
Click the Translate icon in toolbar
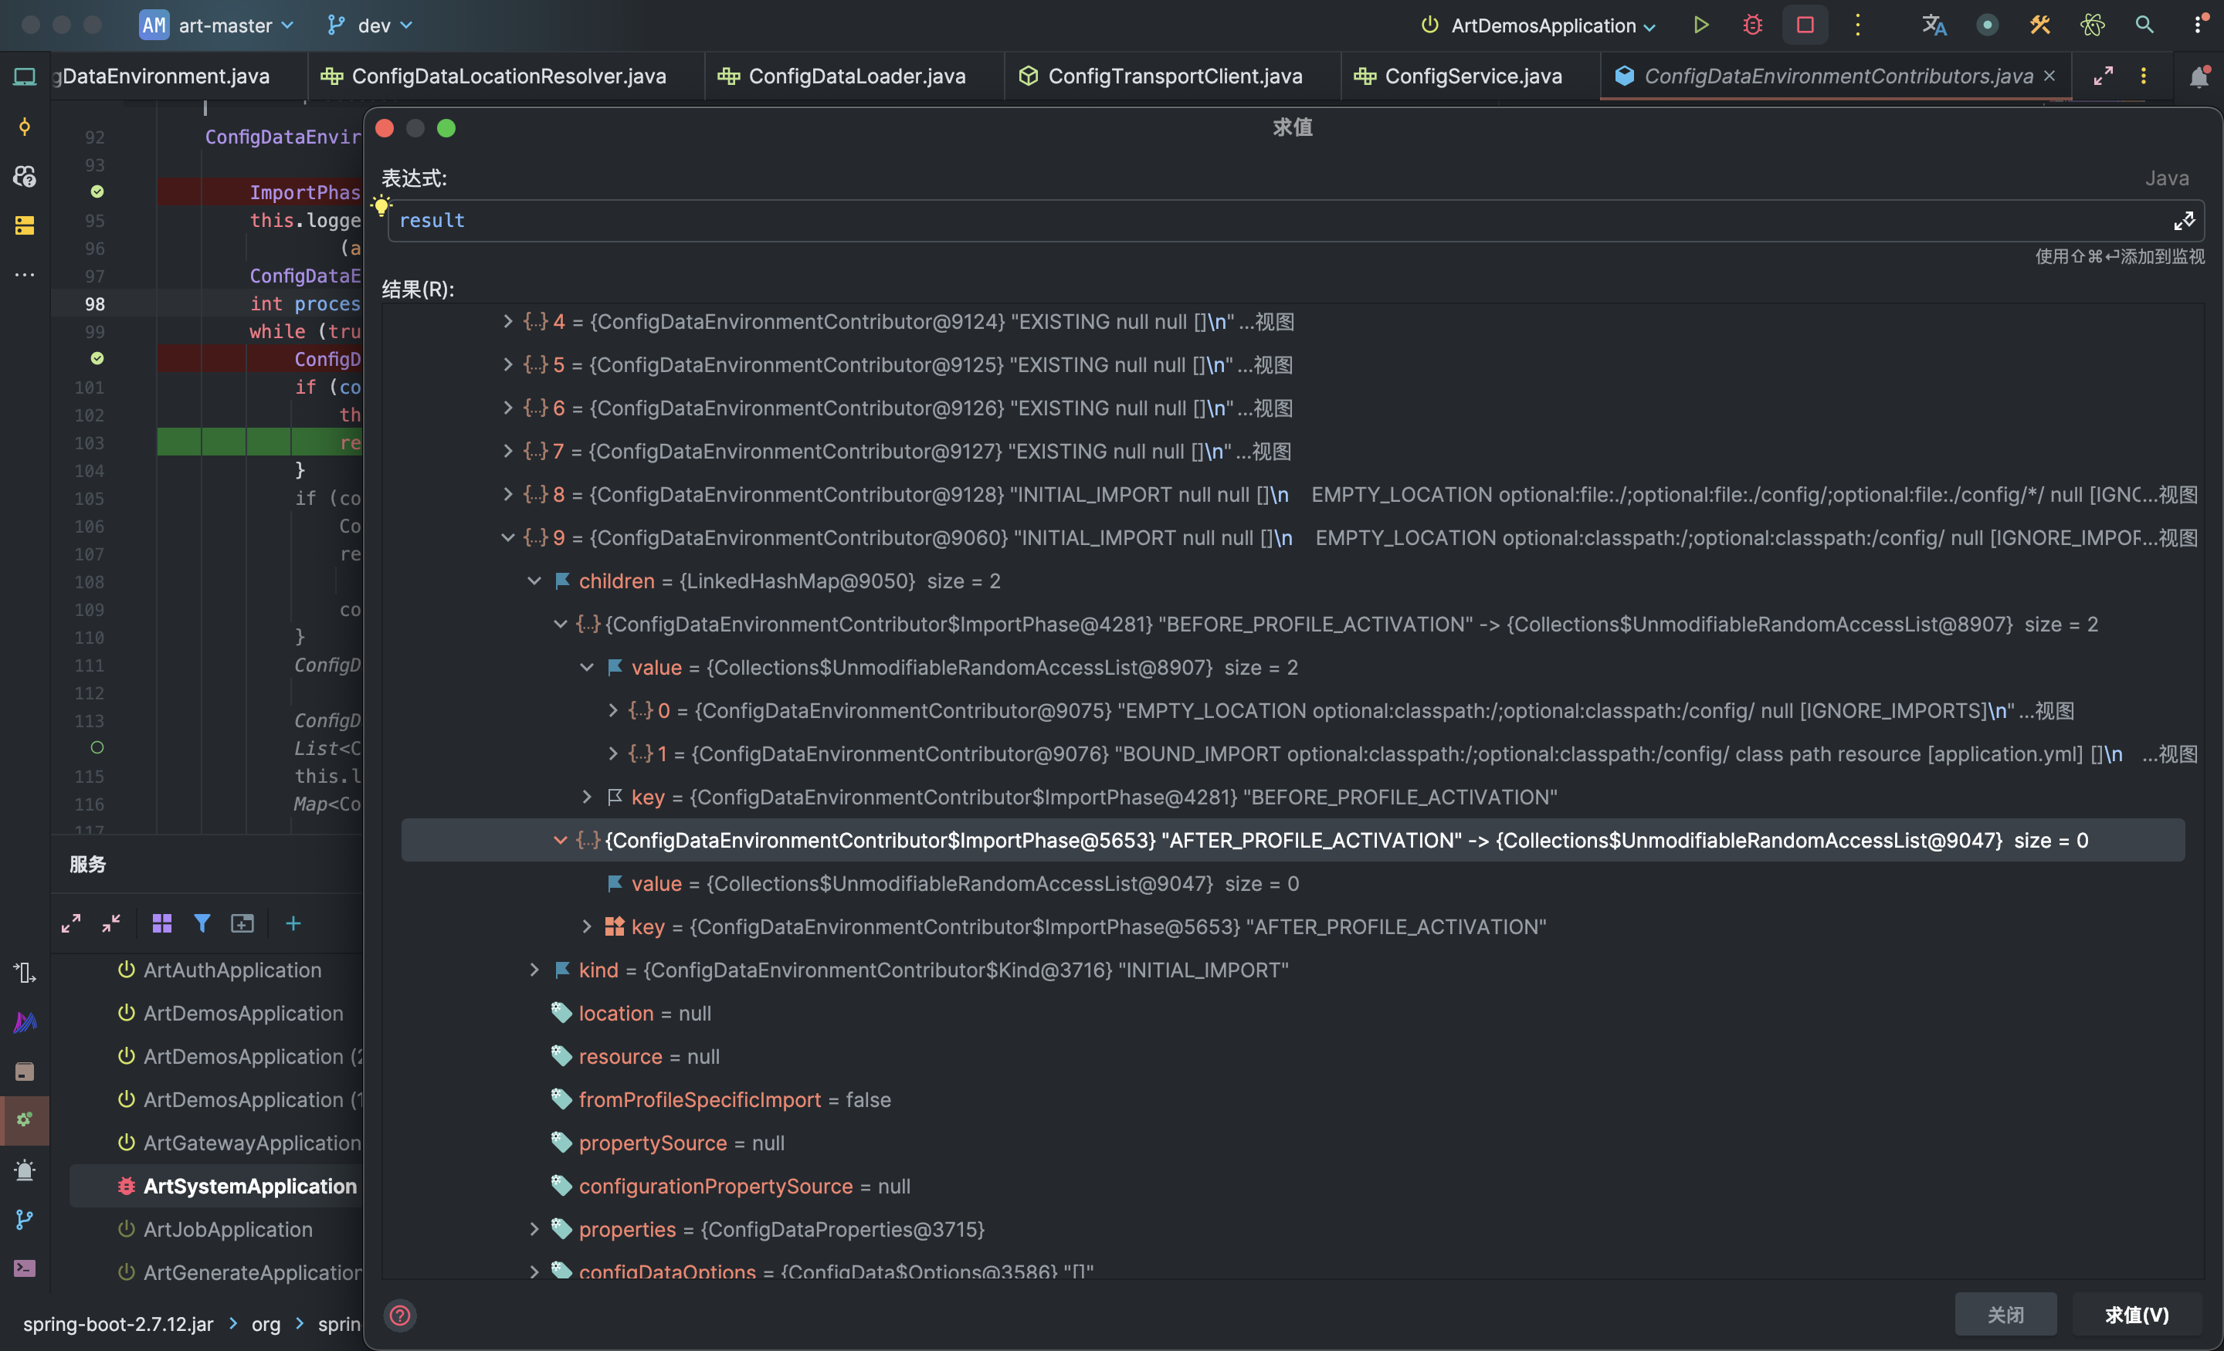(x=1934, y=25)
